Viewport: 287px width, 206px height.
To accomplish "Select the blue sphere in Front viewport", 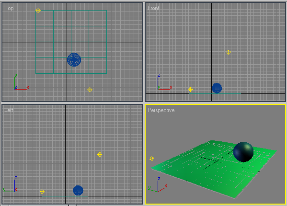I will point(217,88).
